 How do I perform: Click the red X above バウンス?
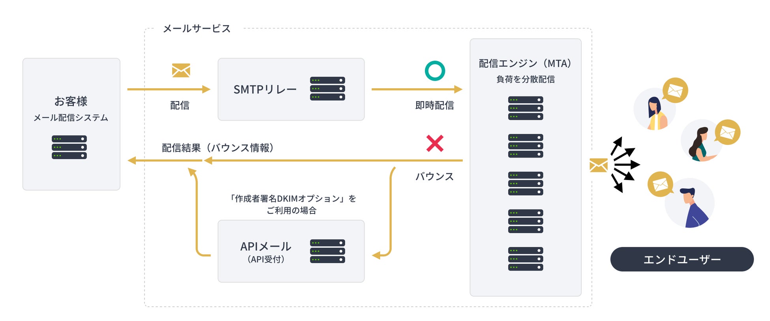(x=435, y=143)
